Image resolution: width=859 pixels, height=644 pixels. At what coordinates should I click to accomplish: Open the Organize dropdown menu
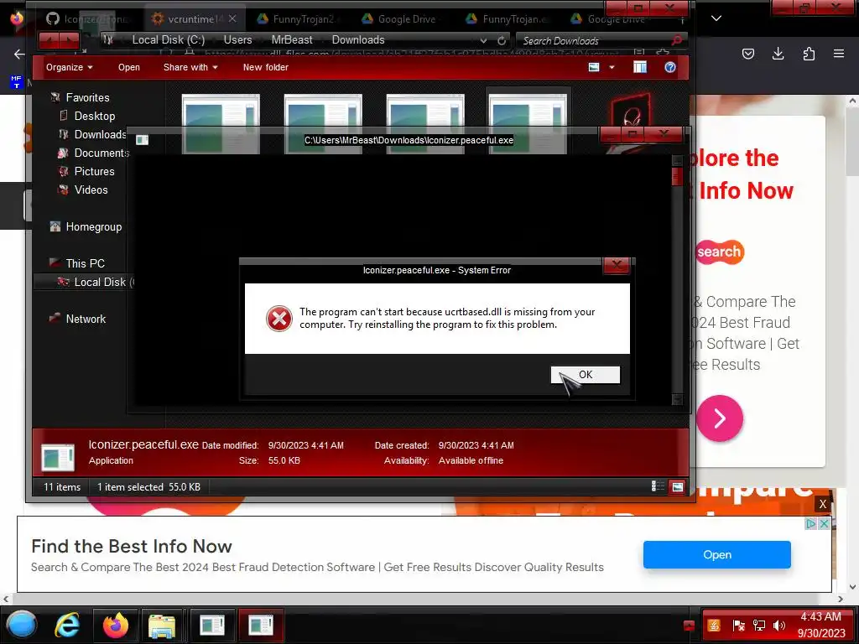tap(69, 67)
